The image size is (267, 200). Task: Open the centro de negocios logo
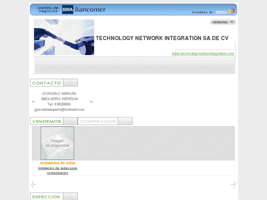tap(48, 10)
